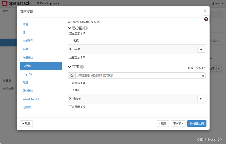Open the 实例类型 step
This screenshot has height=144, width=226.
28,41
